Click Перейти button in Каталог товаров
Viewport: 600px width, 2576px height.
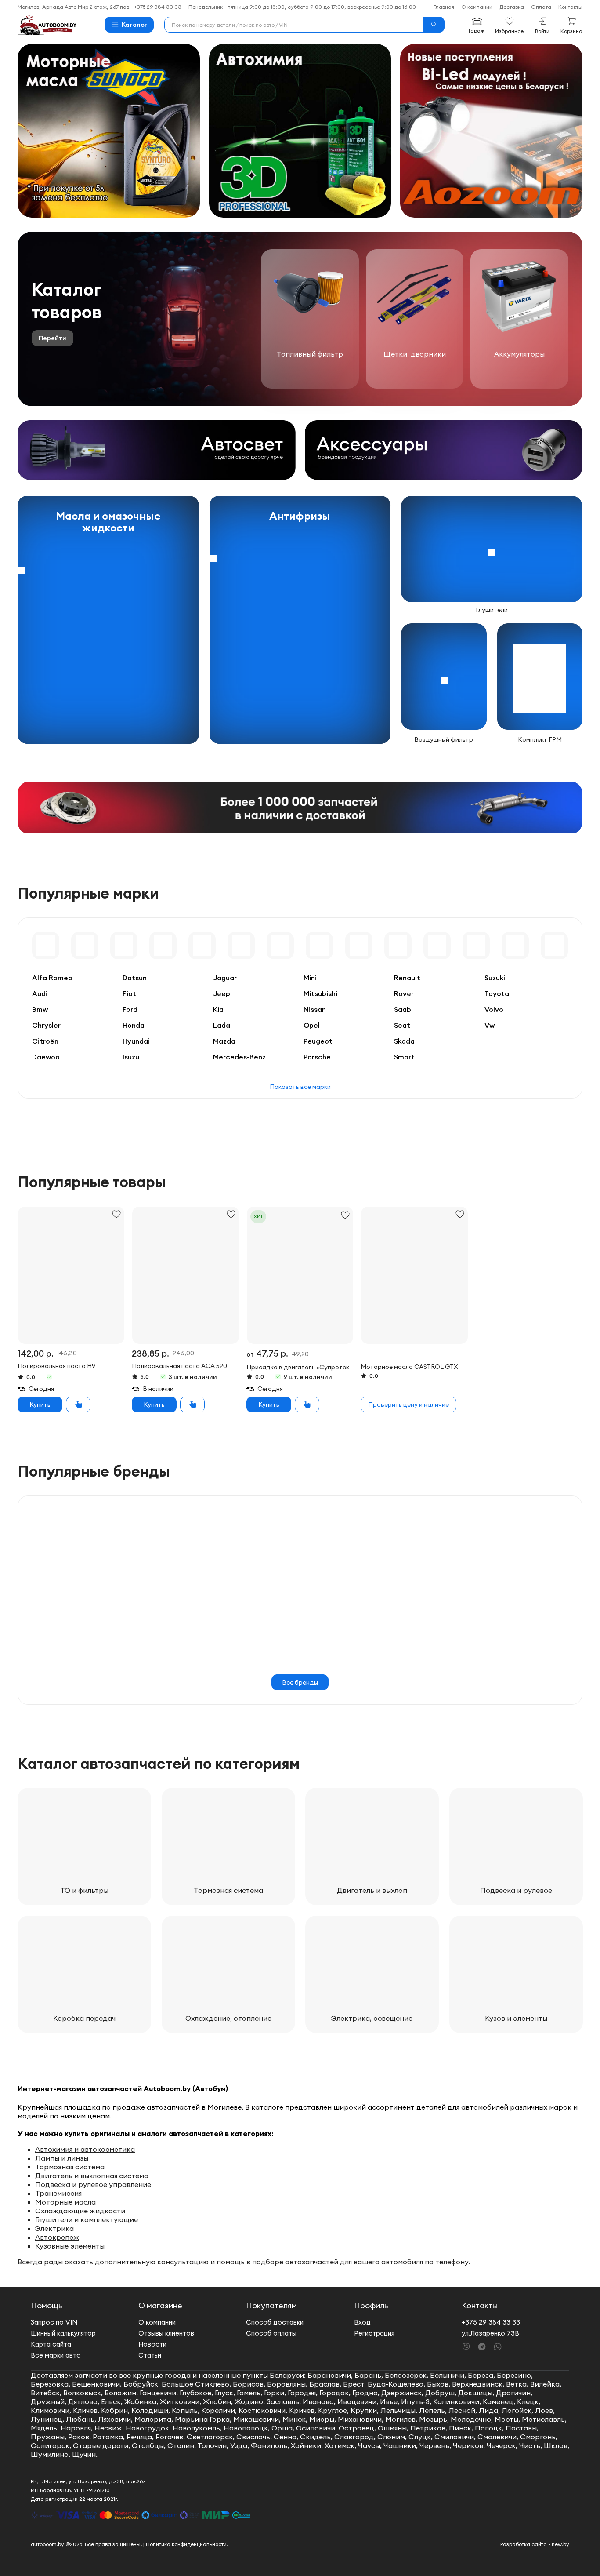coord(52,338)
